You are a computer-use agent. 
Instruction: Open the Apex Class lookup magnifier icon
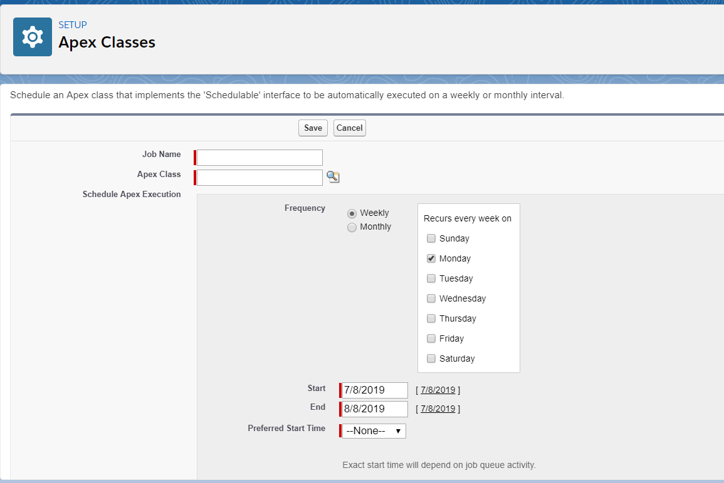pyautogui.click(x=333, y=177)
